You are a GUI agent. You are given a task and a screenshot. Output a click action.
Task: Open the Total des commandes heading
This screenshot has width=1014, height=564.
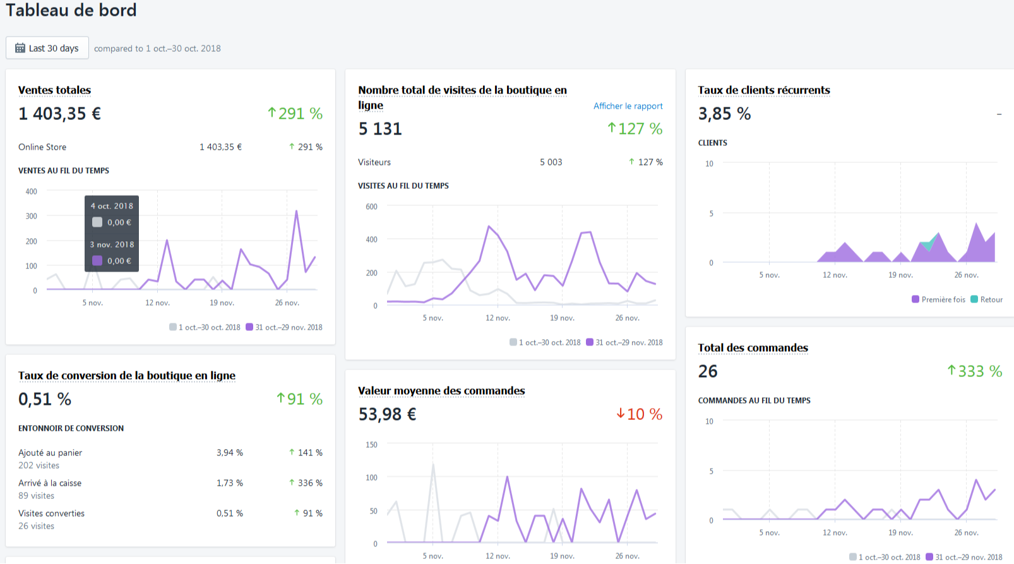point(753,348)
